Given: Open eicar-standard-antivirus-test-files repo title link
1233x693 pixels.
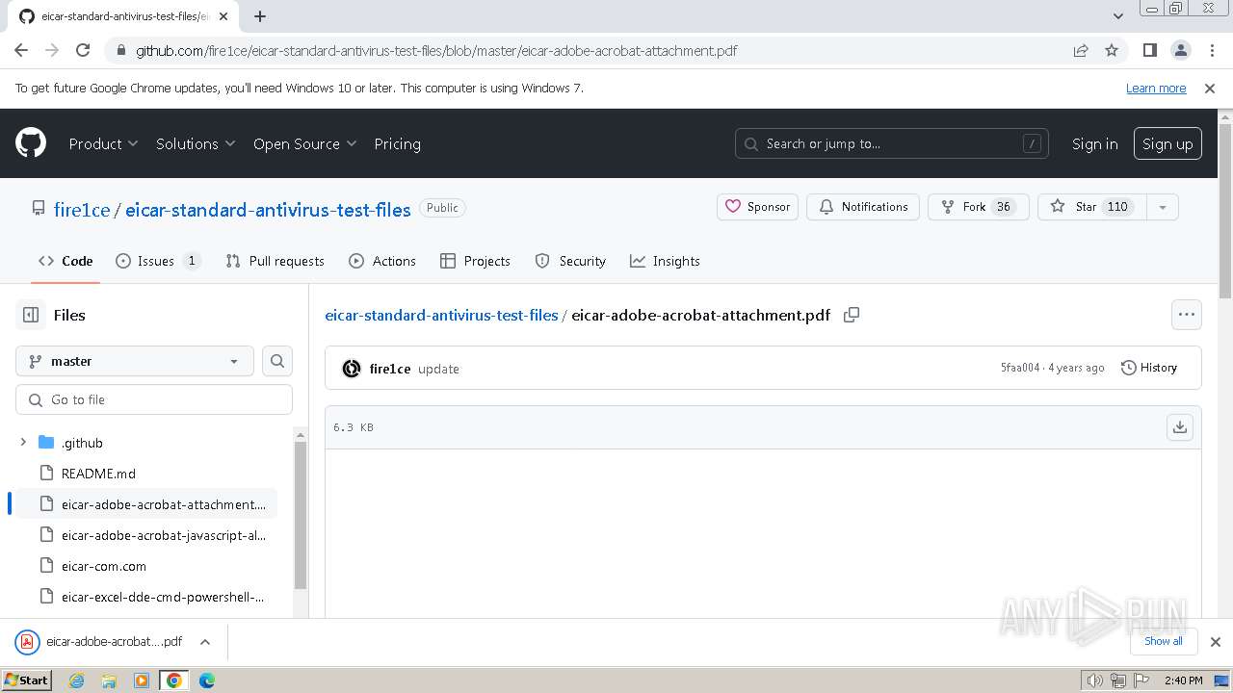Looking at the screenshot, I should tap(268, 210).
